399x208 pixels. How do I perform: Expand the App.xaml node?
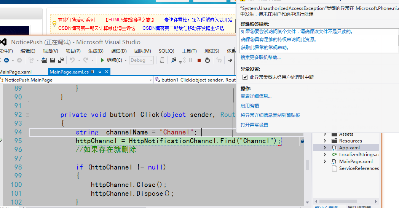[x=325, y=148]
